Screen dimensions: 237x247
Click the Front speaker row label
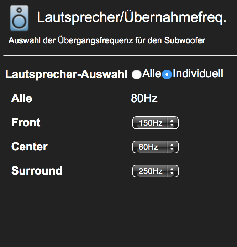click(x=26, y=123)
